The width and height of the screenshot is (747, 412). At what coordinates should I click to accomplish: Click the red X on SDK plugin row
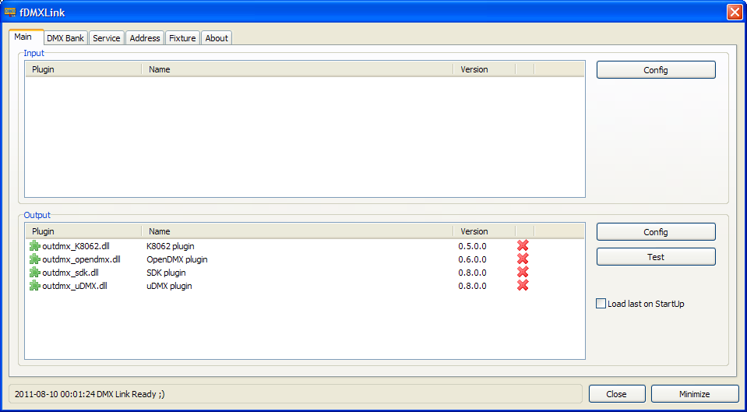coord(523,272)
